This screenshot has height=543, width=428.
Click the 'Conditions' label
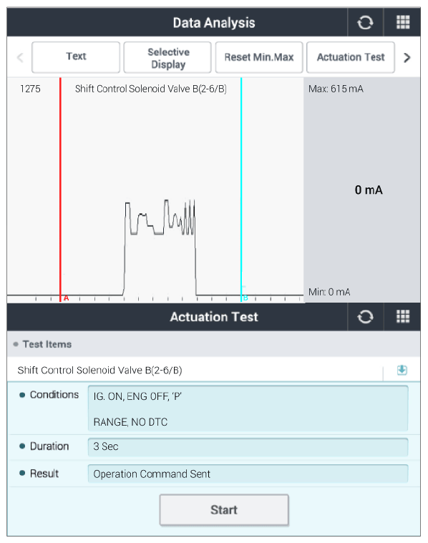pyautogui.click(x=54, y=395)
